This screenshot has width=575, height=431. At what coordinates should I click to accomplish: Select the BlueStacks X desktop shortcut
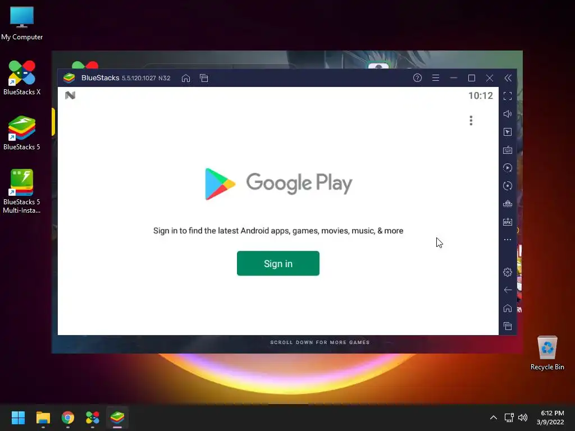pos(22,77)
